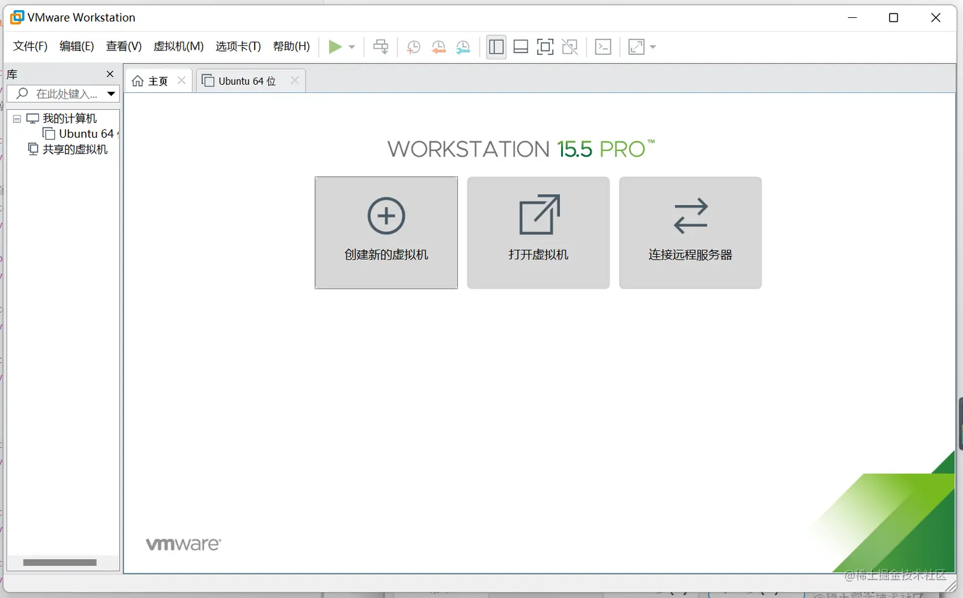Image resolution: width=963 pixels, height=598 pixels.
Task: Switch to the 主页 tab
Action: (x=158, y=81)
